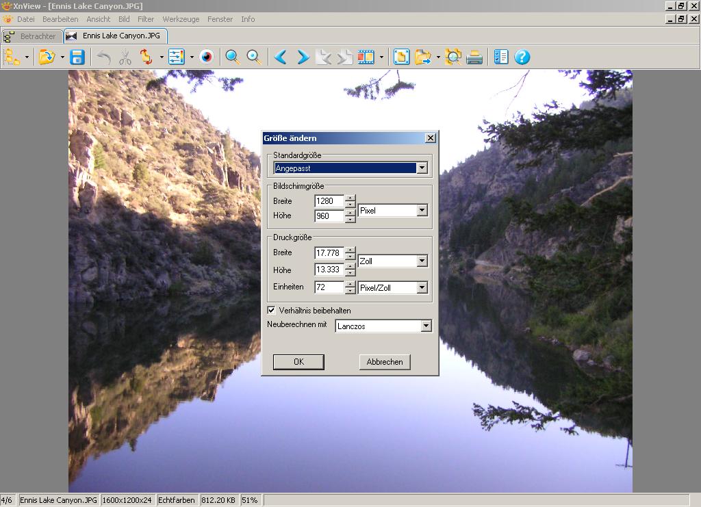Click the printer icon in toolbar
The height and width of the screenshot is (507, 701).
pyautogui.click(x=474, y=57)
